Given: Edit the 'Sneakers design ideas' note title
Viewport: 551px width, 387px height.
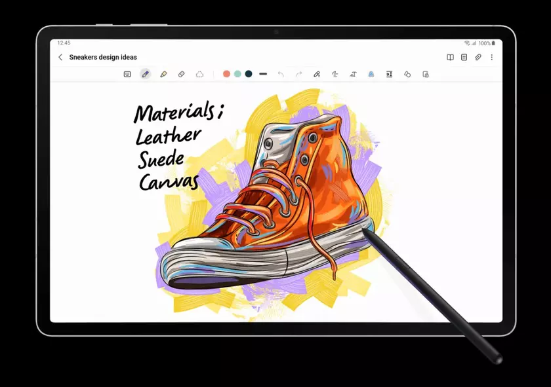Looking at the screenshot, I should (x=103, y=57).
